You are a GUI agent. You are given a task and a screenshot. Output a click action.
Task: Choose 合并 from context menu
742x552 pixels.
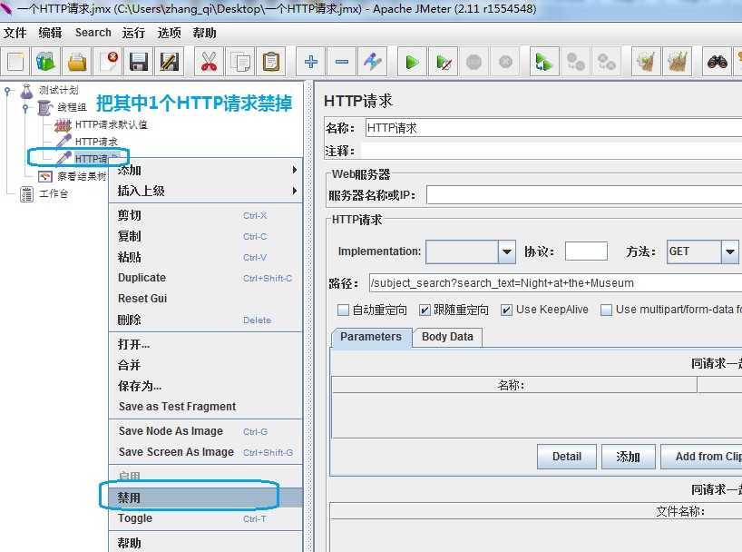[x=205, y=365]
